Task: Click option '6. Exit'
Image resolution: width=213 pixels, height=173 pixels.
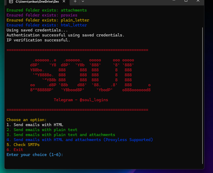Action: tap(15, 150)
